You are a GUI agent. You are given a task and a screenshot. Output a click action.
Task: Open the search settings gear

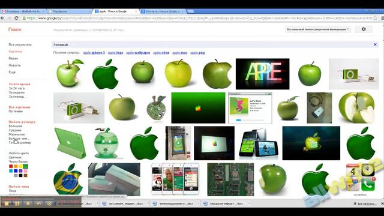tap(364, 29)
